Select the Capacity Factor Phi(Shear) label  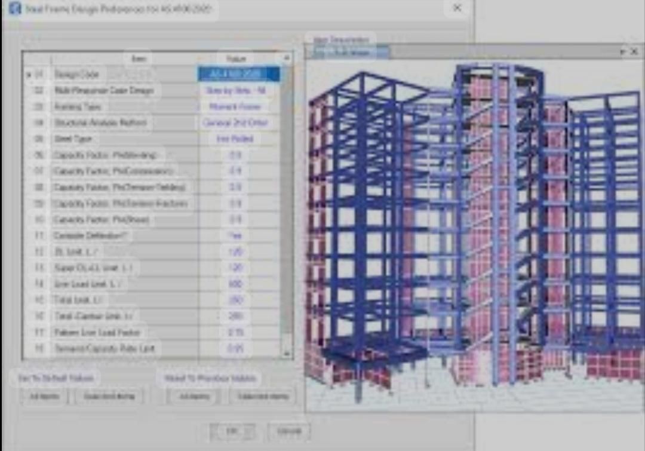(x=101, y=219)
